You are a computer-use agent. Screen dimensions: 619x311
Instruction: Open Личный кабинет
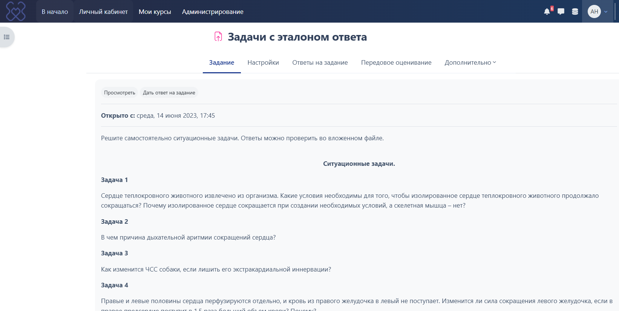(x=103, y=12)
